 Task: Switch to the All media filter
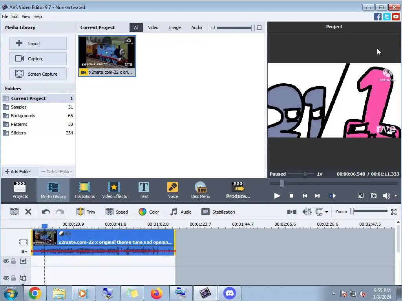click(136, 27)
